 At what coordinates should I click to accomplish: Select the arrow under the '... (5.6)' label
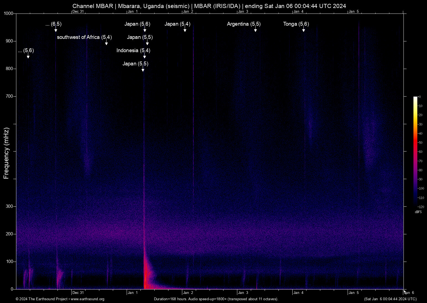[28, 56]
